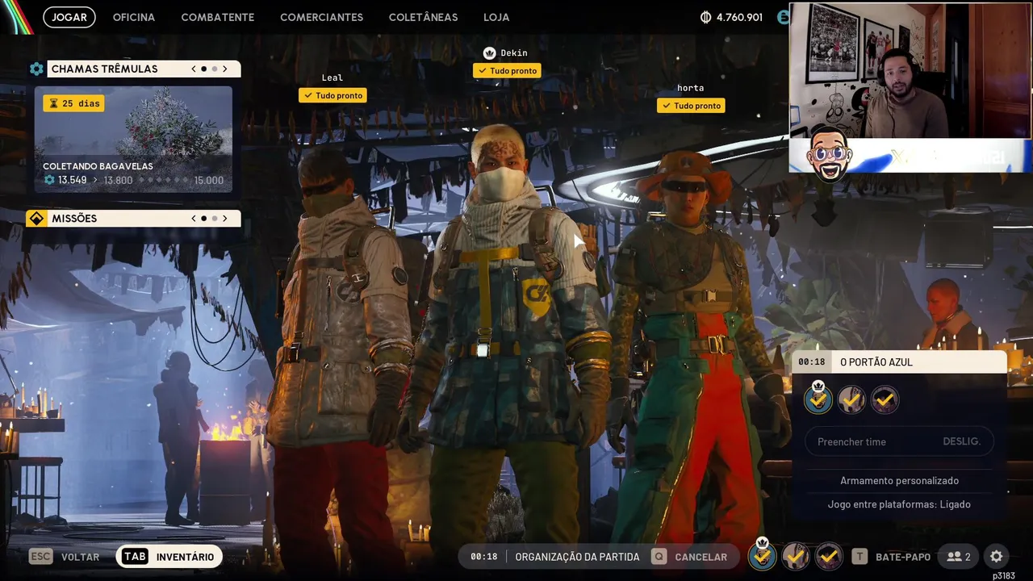Screen dimensions: 1033x581
Task: Open the COMBATENTE tab
Action: 218,17
